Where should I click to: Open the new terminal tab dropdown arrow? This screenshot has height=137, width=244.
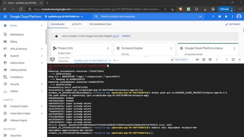click(118, 61)
